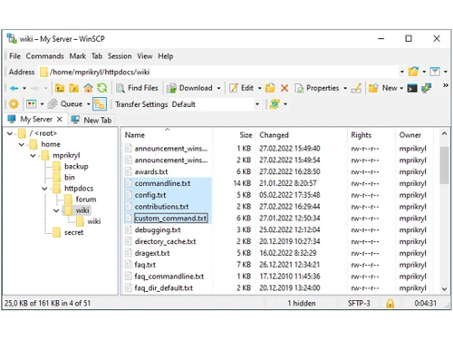Click the open directory icon by address bar
Image resolution: width=453 pixels, height=340 pixels.
tap(413, 72)
